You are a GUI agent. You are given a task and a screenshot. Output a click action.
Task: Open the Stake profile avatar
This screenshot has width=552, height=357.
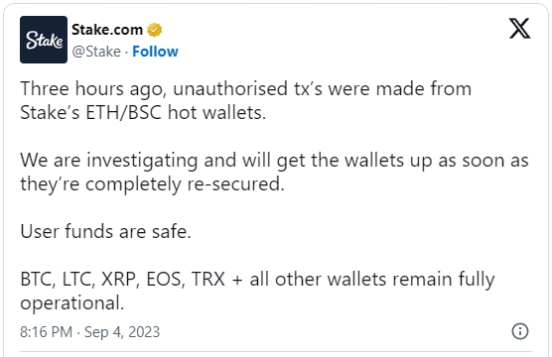pos(44,40)
